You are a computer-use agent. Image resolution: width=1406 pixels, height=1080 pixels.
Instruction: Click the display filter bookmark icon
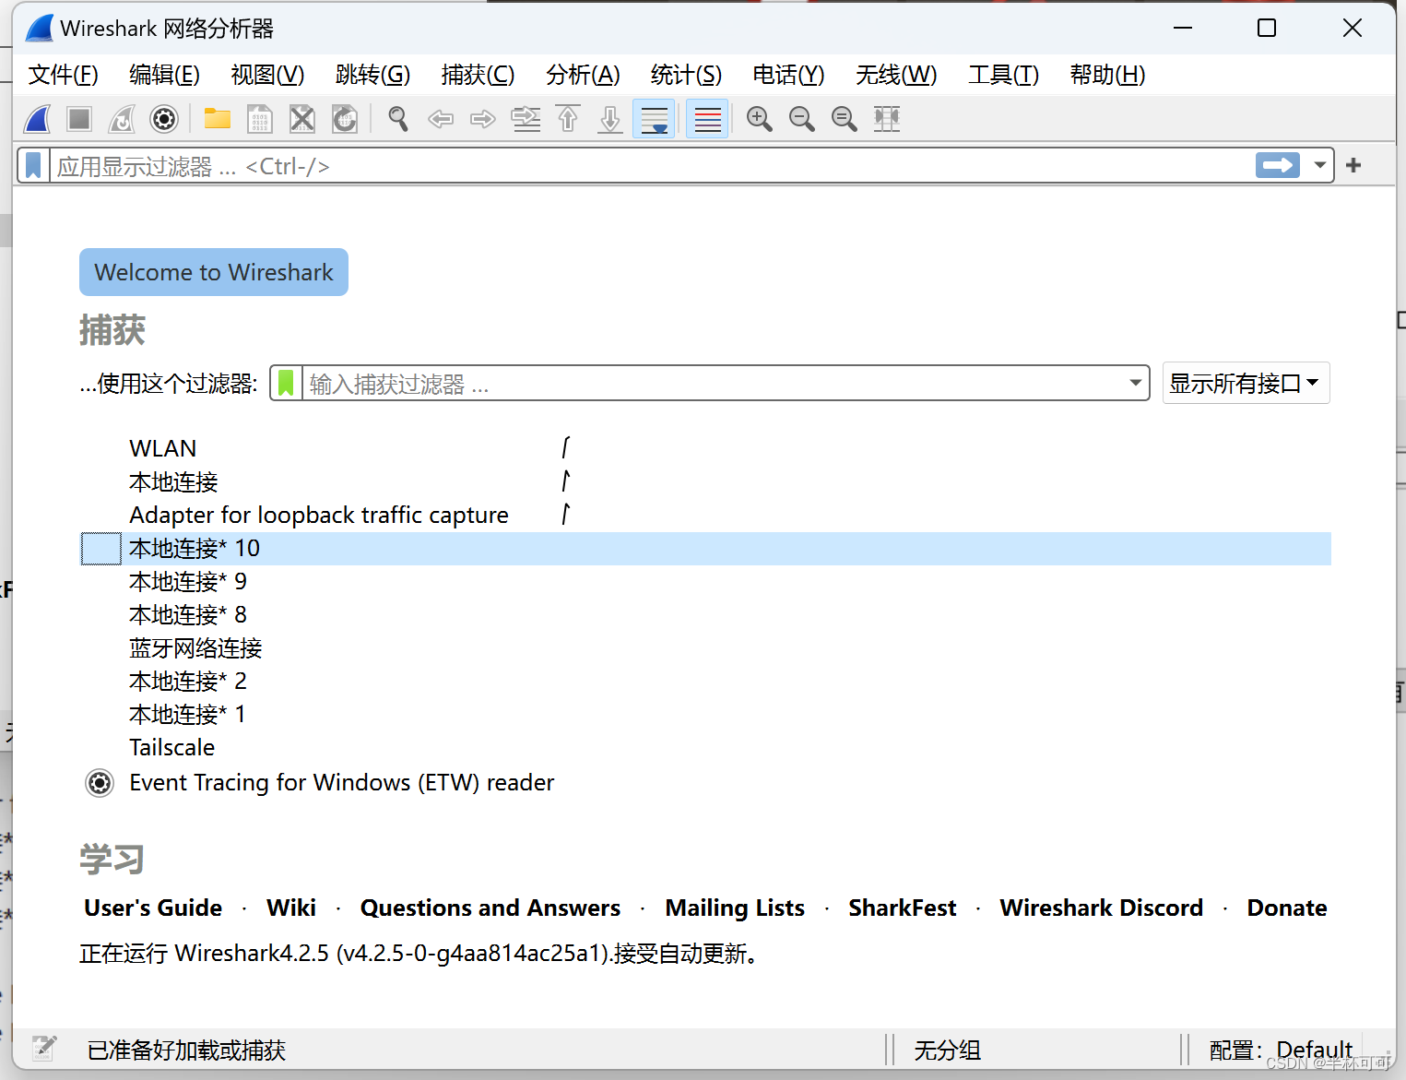33,166
